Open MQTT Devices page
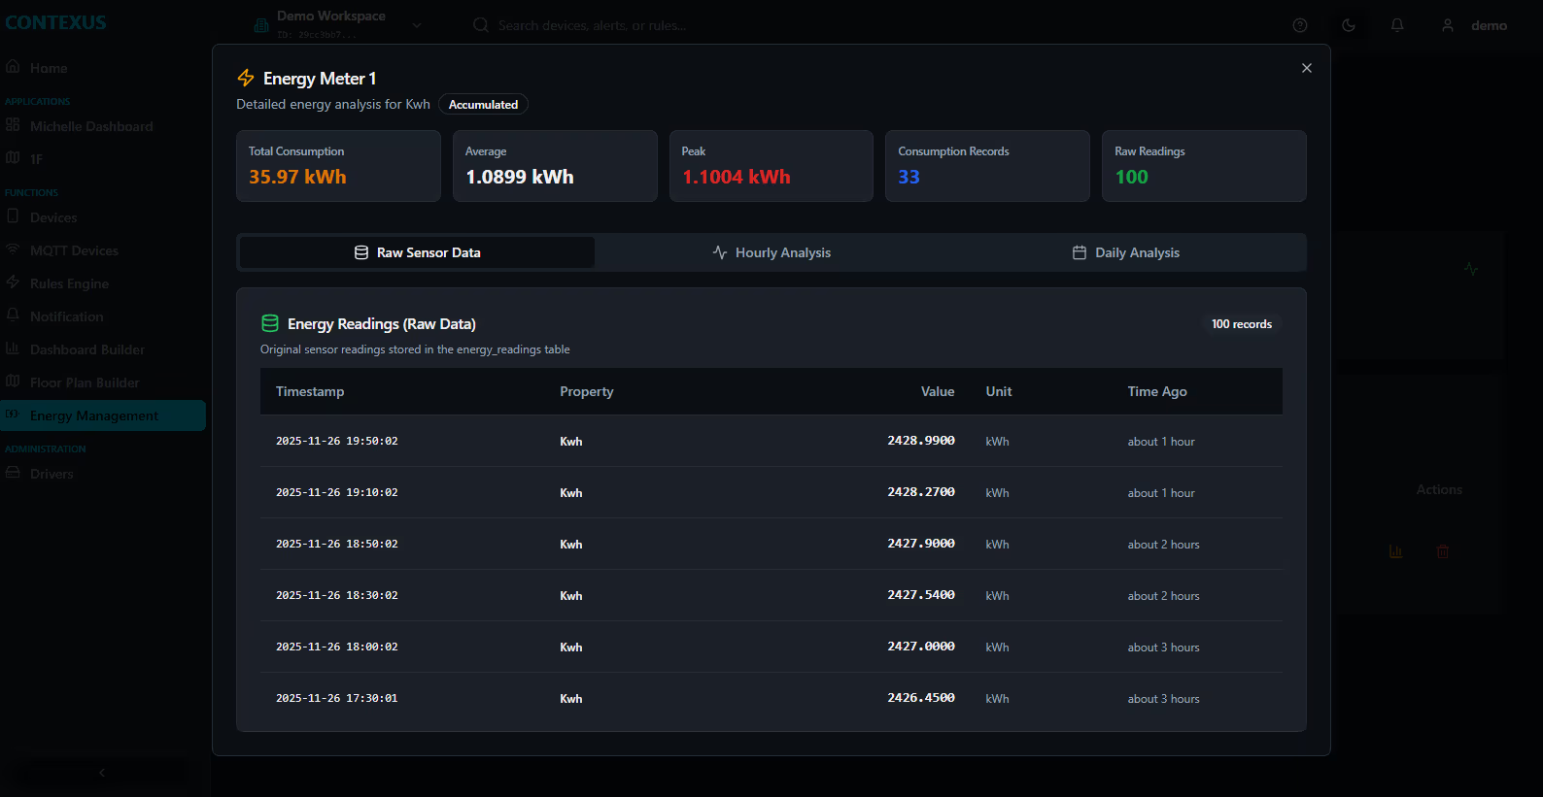1543x797 pixels. [74, 250]
